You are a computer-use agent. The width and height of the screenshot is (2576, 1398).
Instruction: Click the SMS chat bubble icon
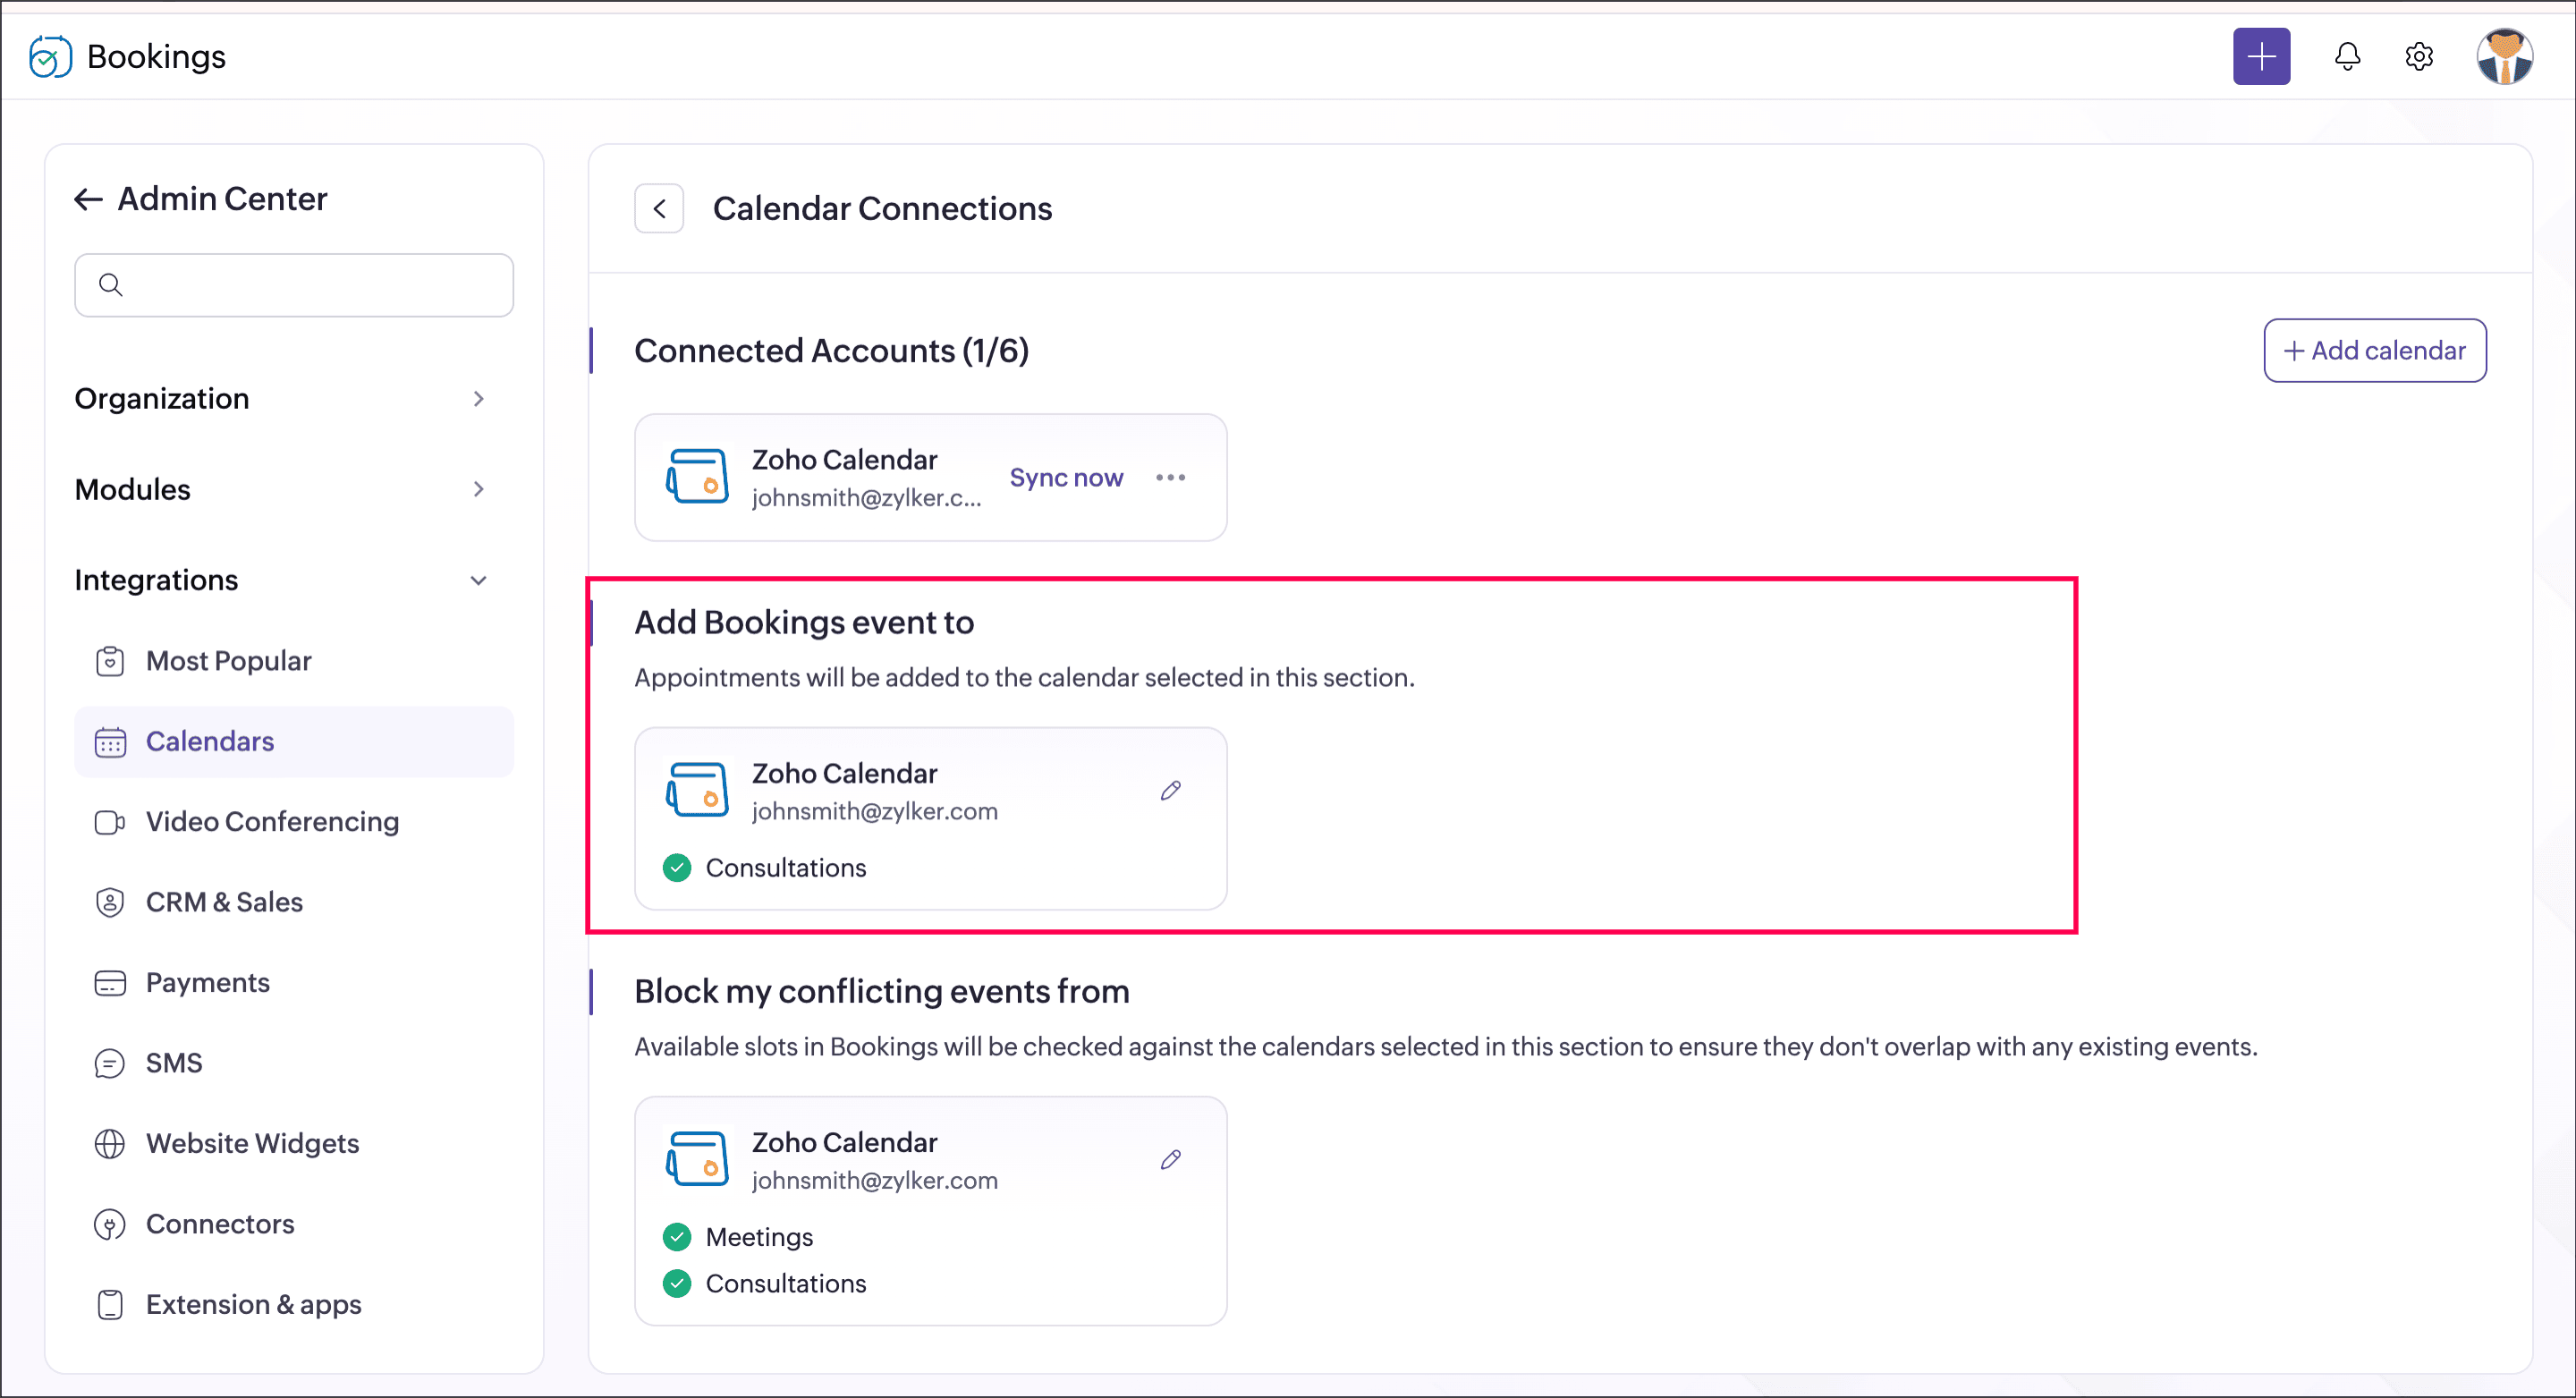click(110, 1063)
